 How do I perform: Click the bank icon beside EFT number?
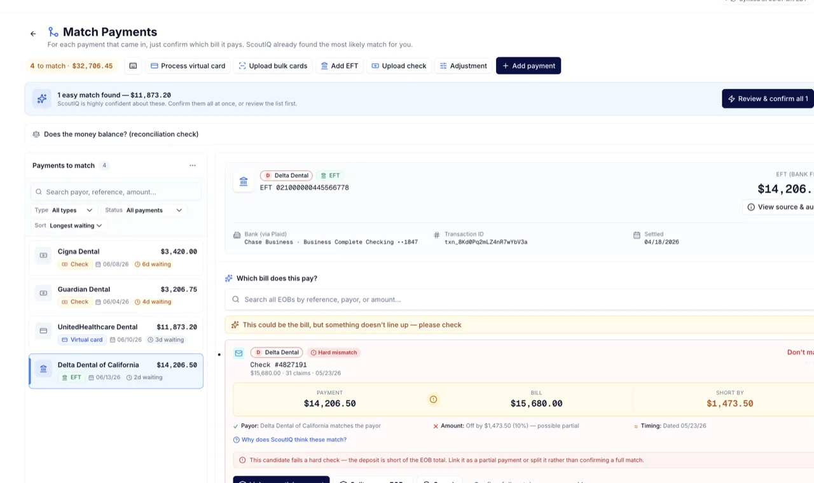click(x=244, y=181)
